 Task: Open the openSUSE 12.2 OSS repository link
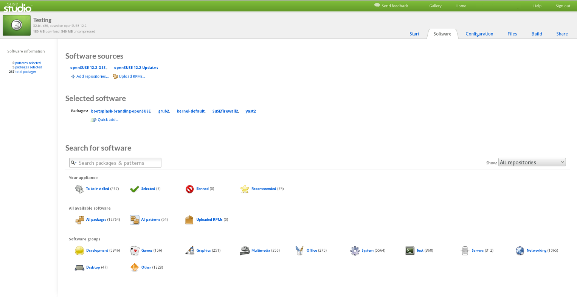pos(88,68)
